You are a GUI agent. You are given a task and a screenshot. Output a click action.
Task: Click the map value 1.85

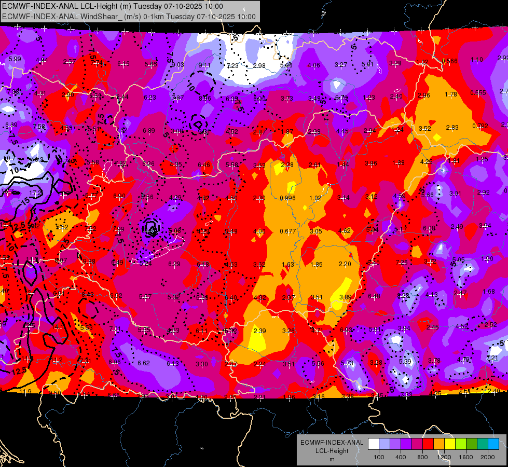316,264
